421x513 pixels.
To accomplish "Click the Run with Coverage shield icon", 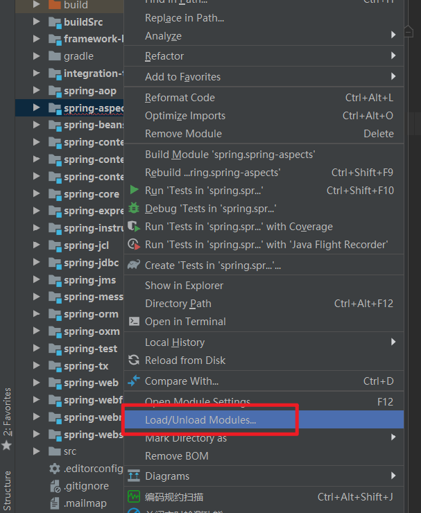I will coord(134,227).
